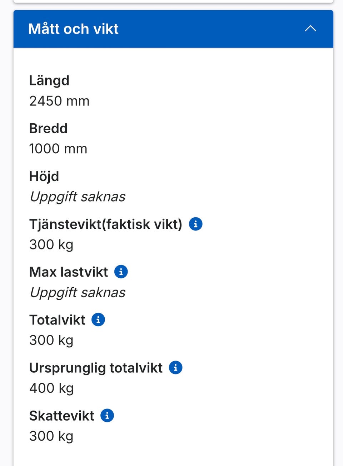Open info icon next to Tjänstevikt

coord(195,224)
